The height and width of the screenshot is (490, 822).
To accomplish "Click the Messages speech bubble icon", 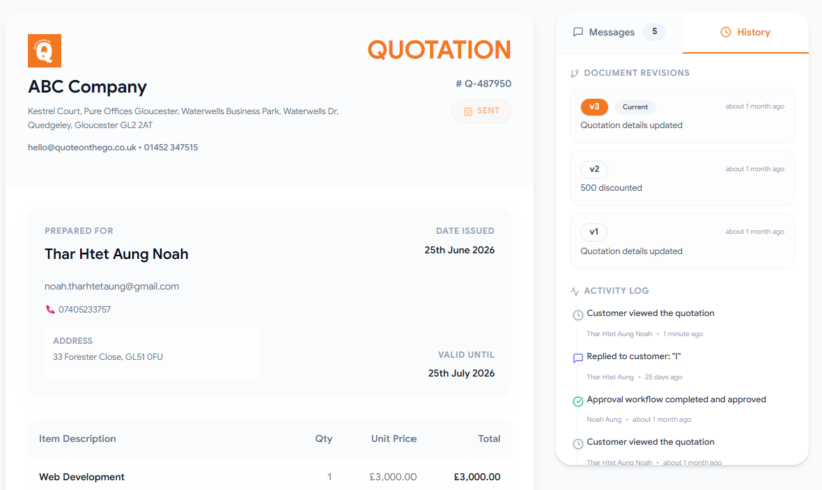I will [577, 32].
